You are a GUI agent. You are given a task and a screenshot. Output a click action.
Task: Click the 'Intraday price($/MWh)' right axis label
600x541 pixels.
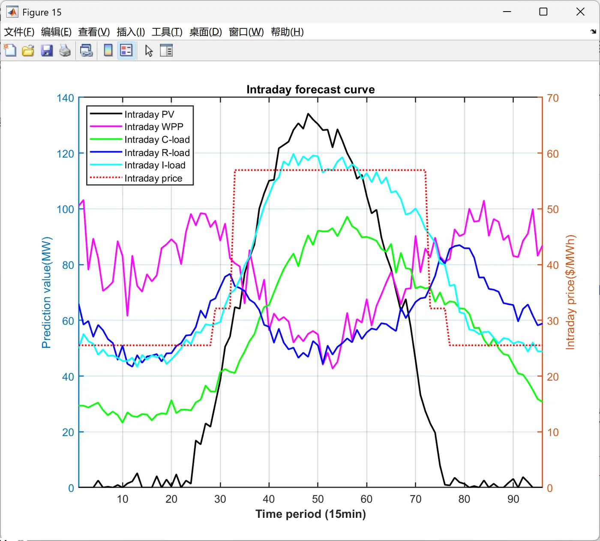pos(570,292)
